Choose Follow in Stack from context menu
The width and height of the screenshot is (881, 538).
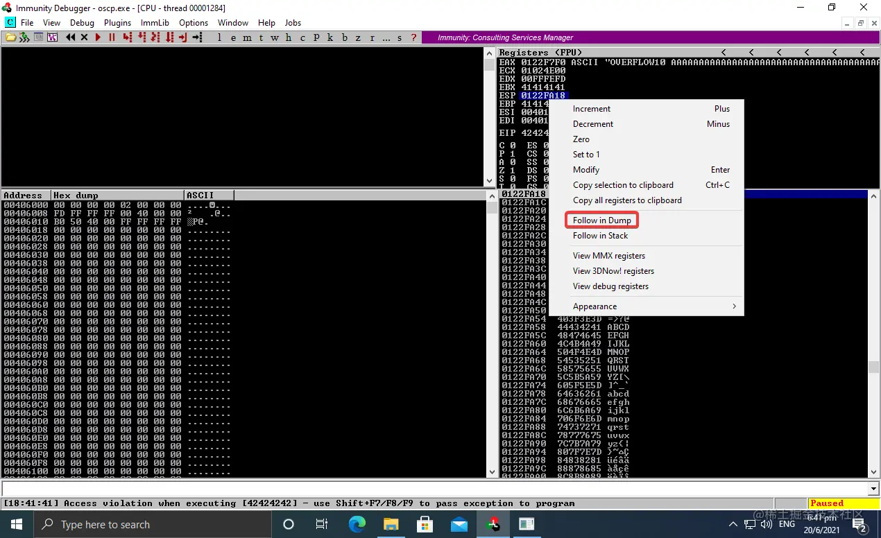(600, 236)
